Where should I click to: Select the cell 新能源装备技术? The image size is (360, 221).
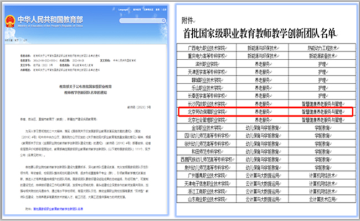point(322,56)
